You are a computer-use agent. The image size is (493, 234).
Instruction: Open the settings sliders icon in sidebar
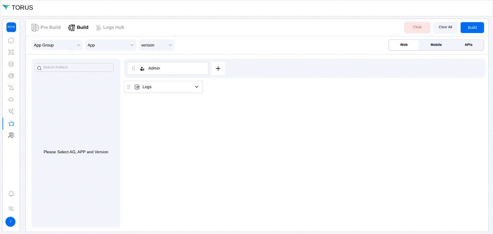11,209
